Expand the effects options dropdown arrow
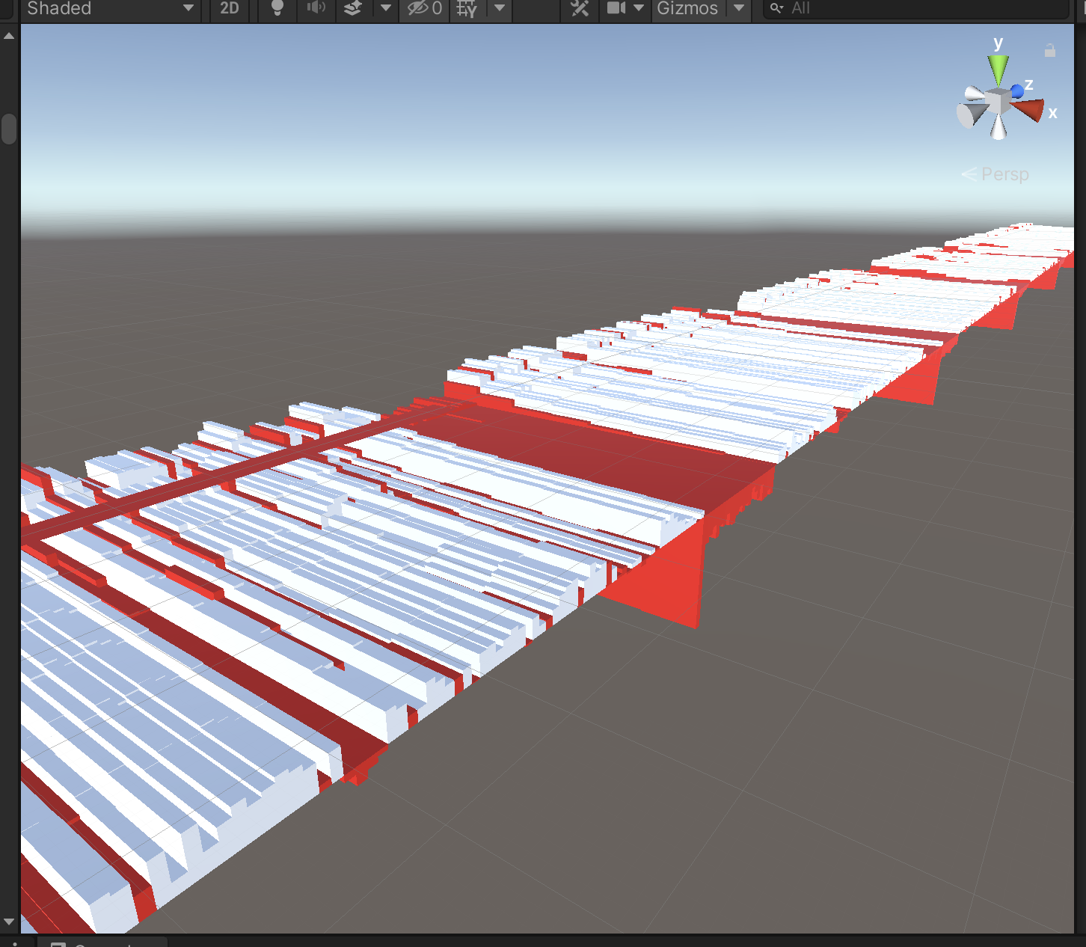This screenshot has width=1086, height=947. [x=386, y=8]
